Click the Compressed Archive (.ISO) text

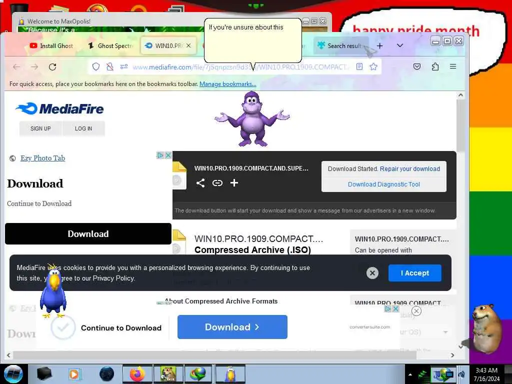[x=252, y=250]
